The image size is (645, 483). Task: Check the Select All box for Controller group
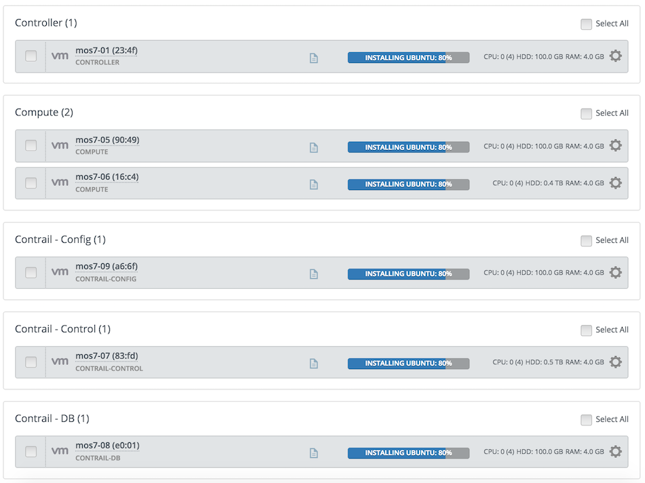(586, 24)
